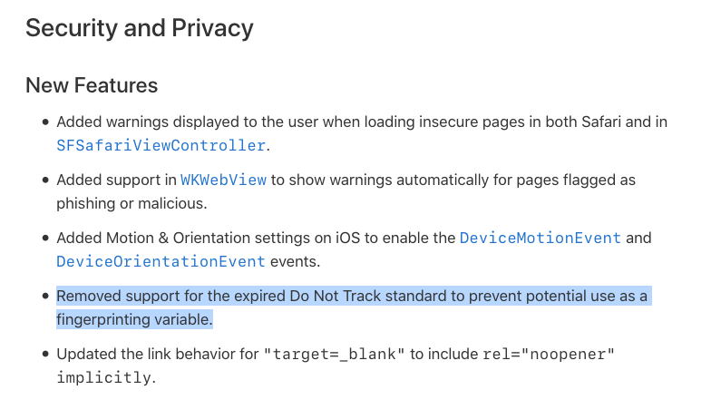Open the DeviceMotionEvent link
This screenshot has width=711, height=419.
[x=541, y=238]
